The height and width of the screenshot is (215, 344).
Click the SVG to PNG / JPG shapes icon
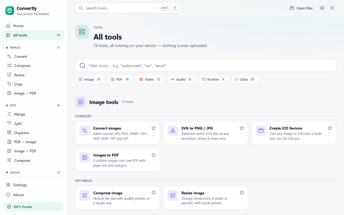(173, 131)
